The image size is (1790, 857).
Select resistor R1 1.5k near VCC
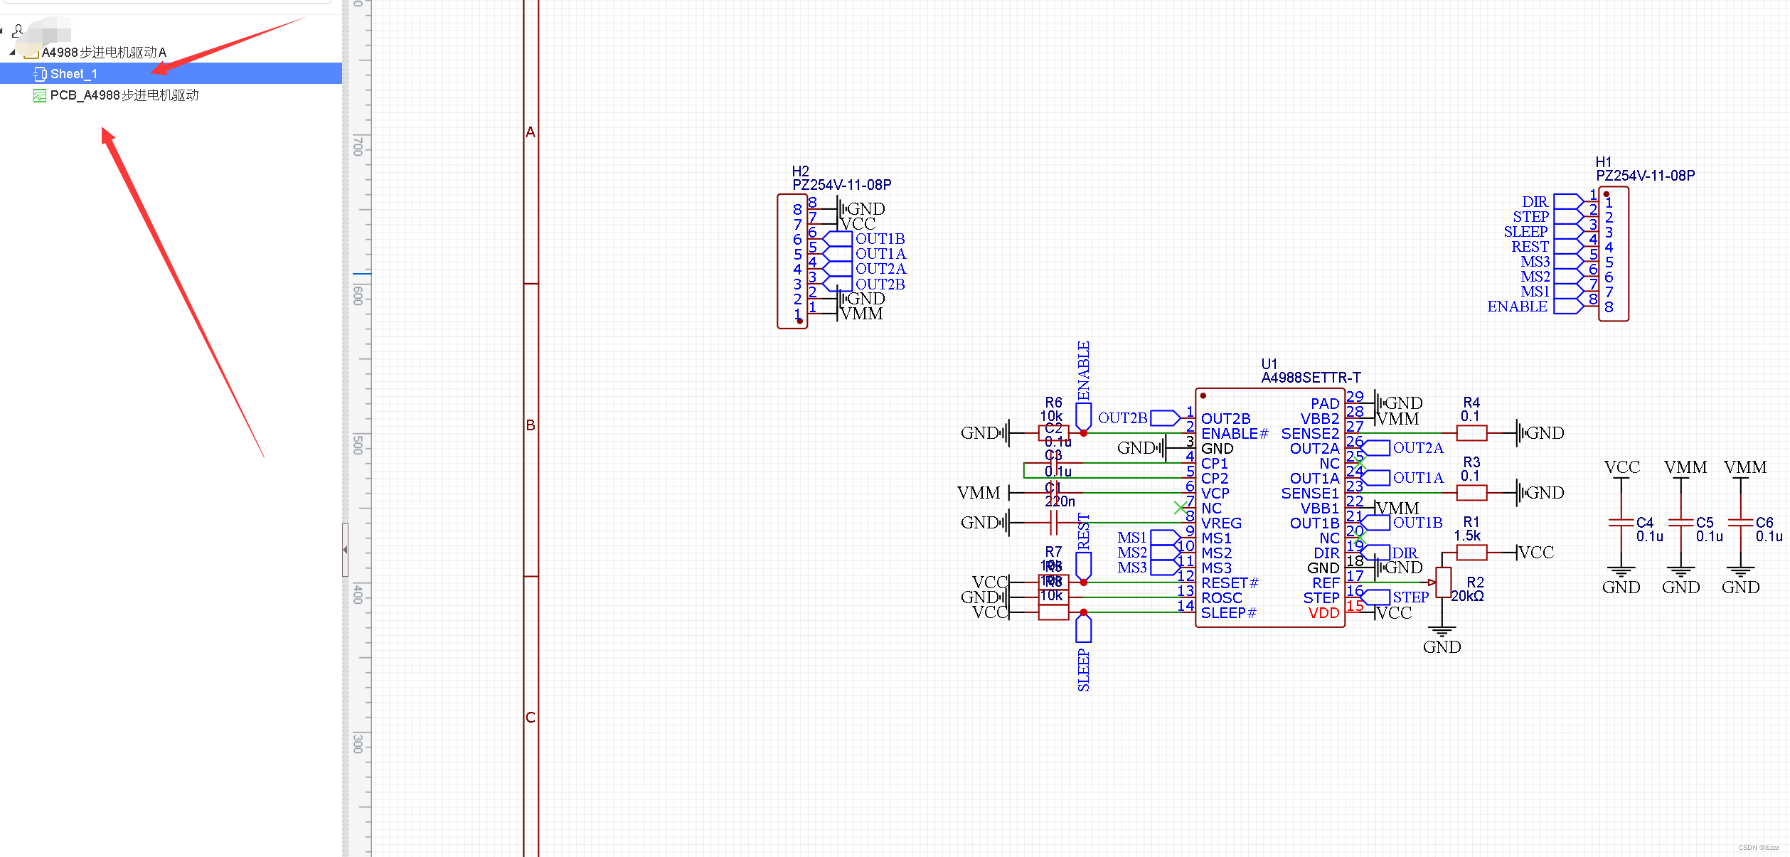pyautogui.click(x=1471, y=552)
